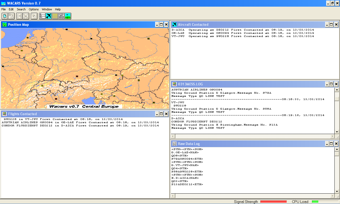Click the Raw Data Log vertical scrollbar thumb
This screenshot has height=204, width=340.
(337, 154)
